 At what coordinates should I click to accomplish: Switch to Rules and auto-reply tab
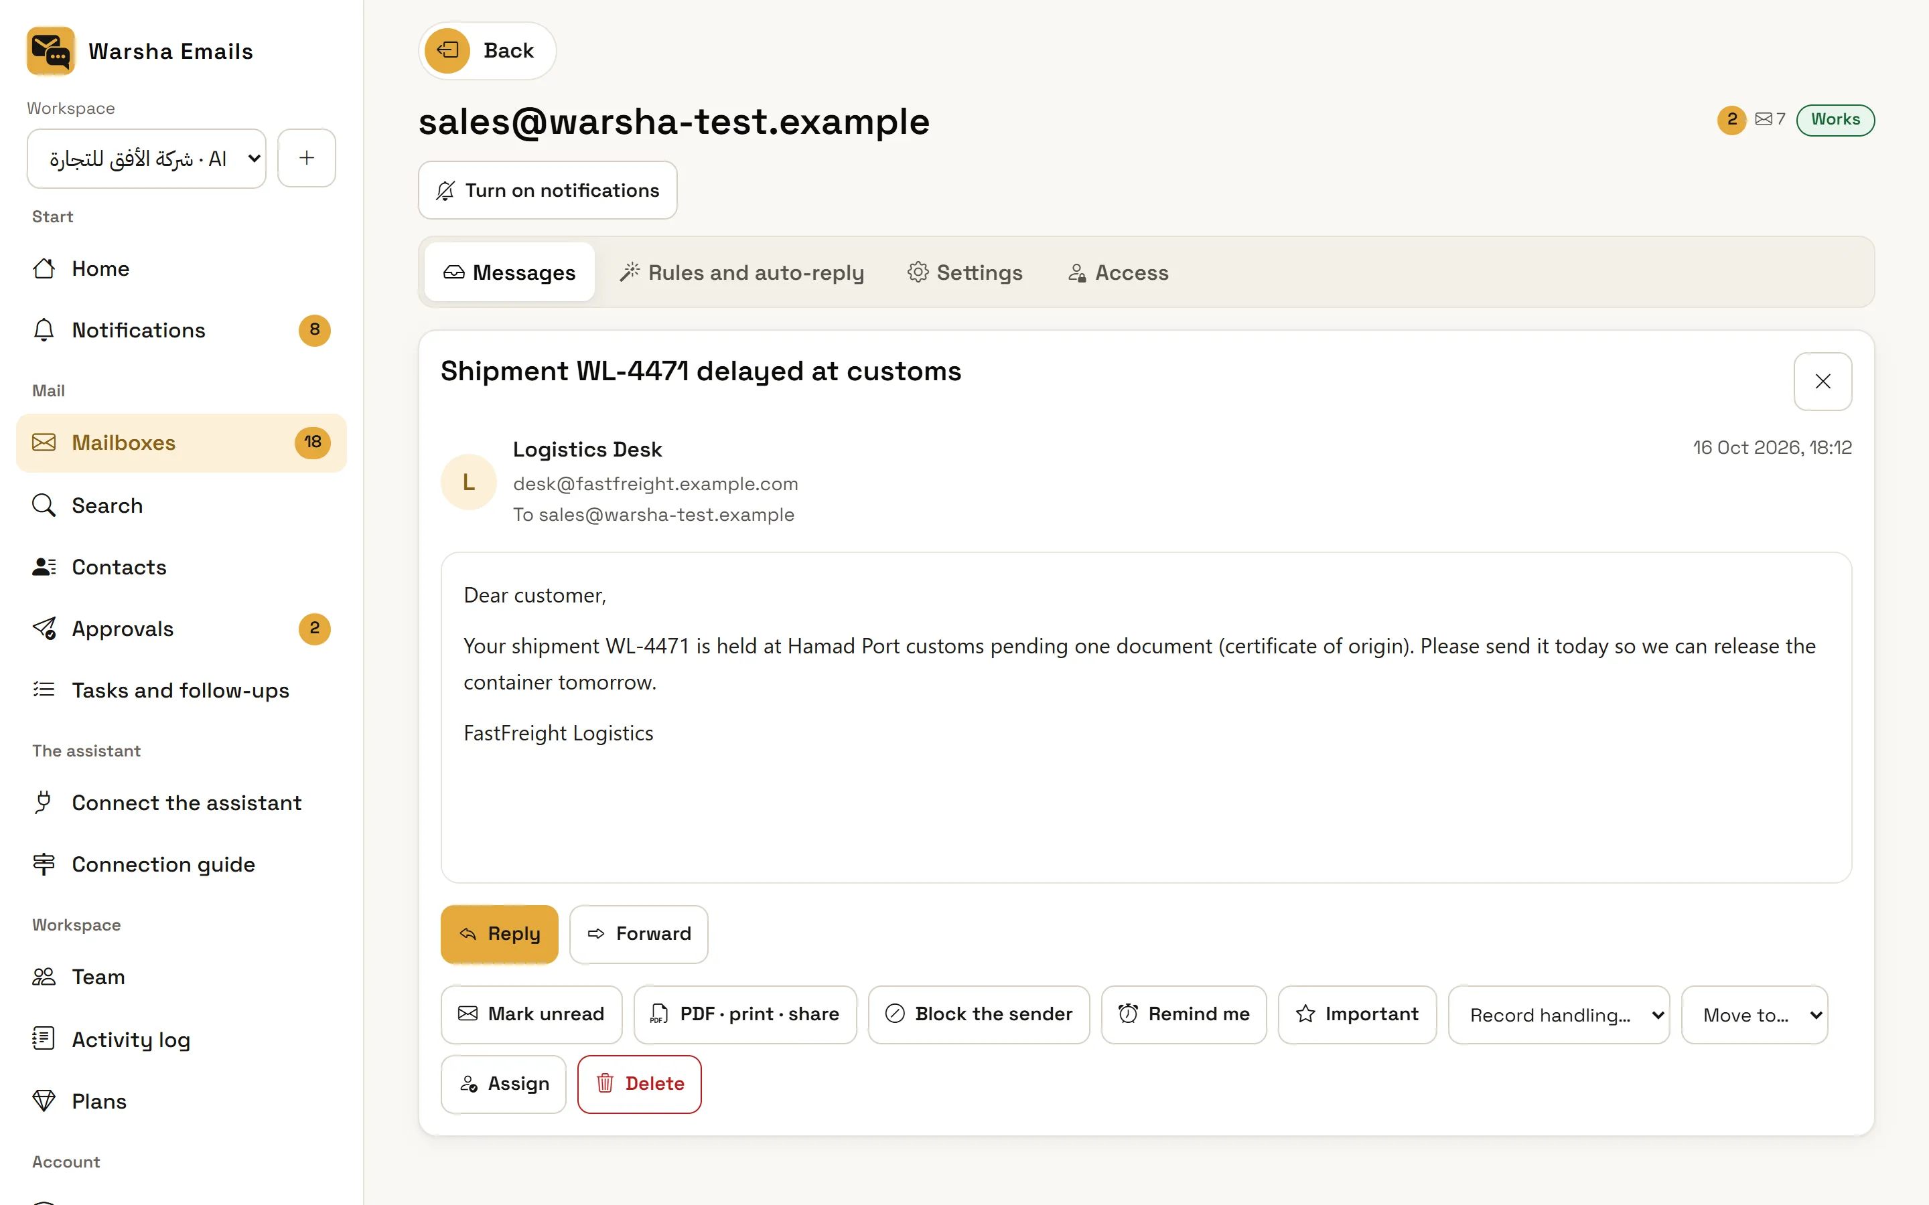tap(741, 272)
